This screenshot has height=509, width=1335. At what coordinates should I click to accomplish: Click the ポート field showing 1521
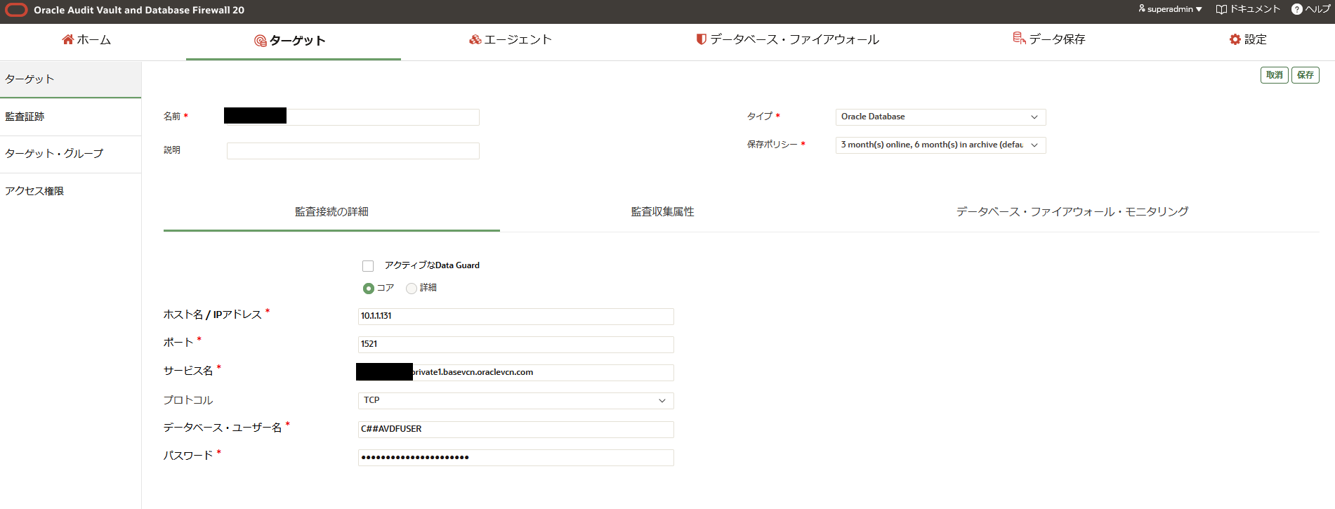pos(515,345)
